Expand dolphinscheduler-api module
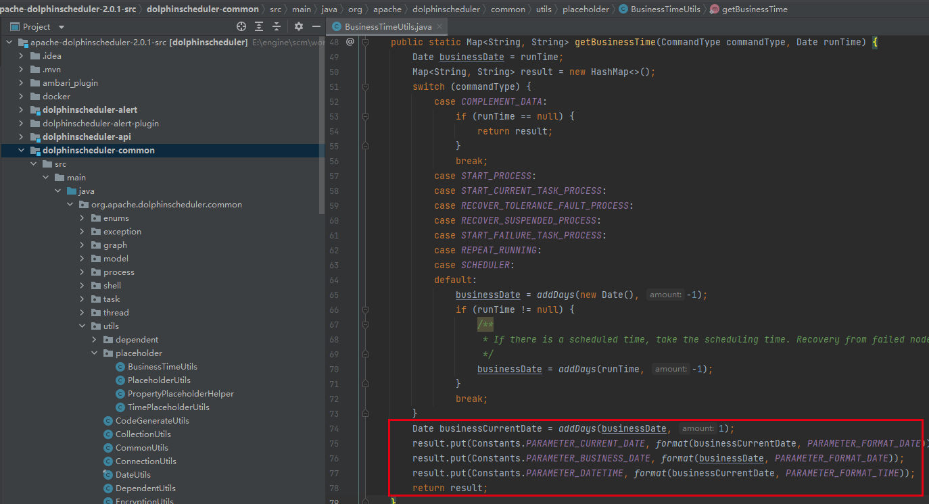This screenshot has width=929, height=504. (x=21, y=136)
